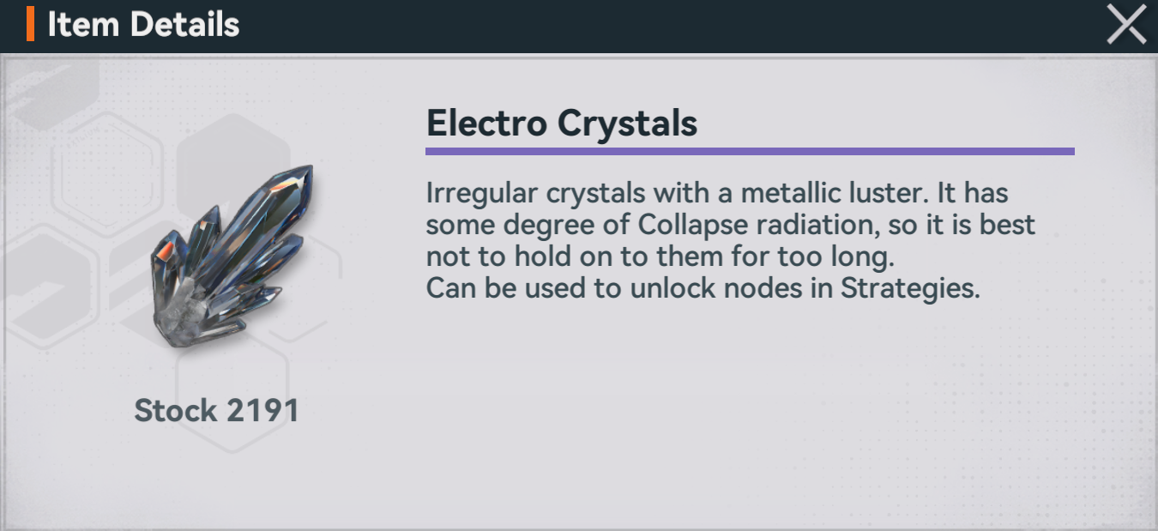Close the Item Details panel

[1126, 24]
